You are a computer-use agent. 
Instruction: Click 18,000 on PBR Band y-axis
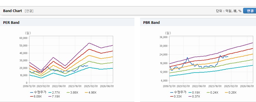coord(163,63)
